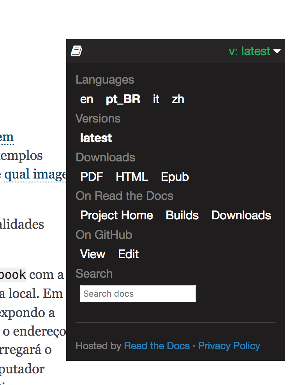Follow the Read the Docs hosting link
Viewport: 296px width, 385px height.
157,346
